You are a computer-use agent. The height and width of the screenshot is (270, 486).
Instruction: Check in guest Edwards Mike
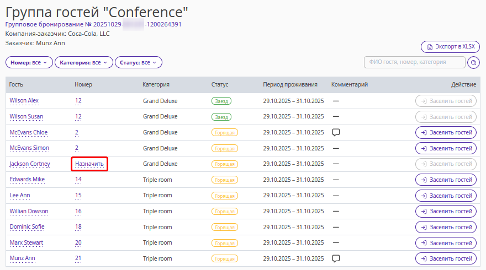[446, 180]
